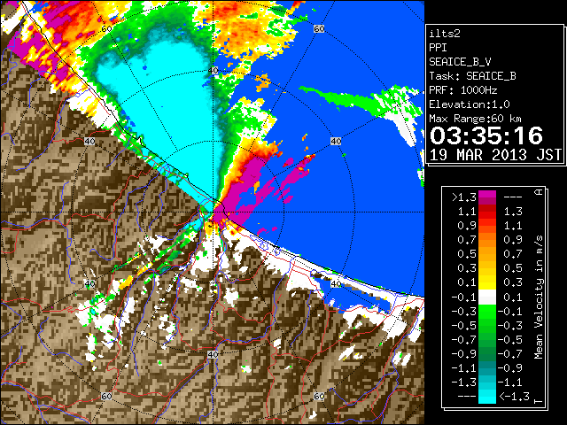Click the 60 km ring label to the northeast

(319, 28)
